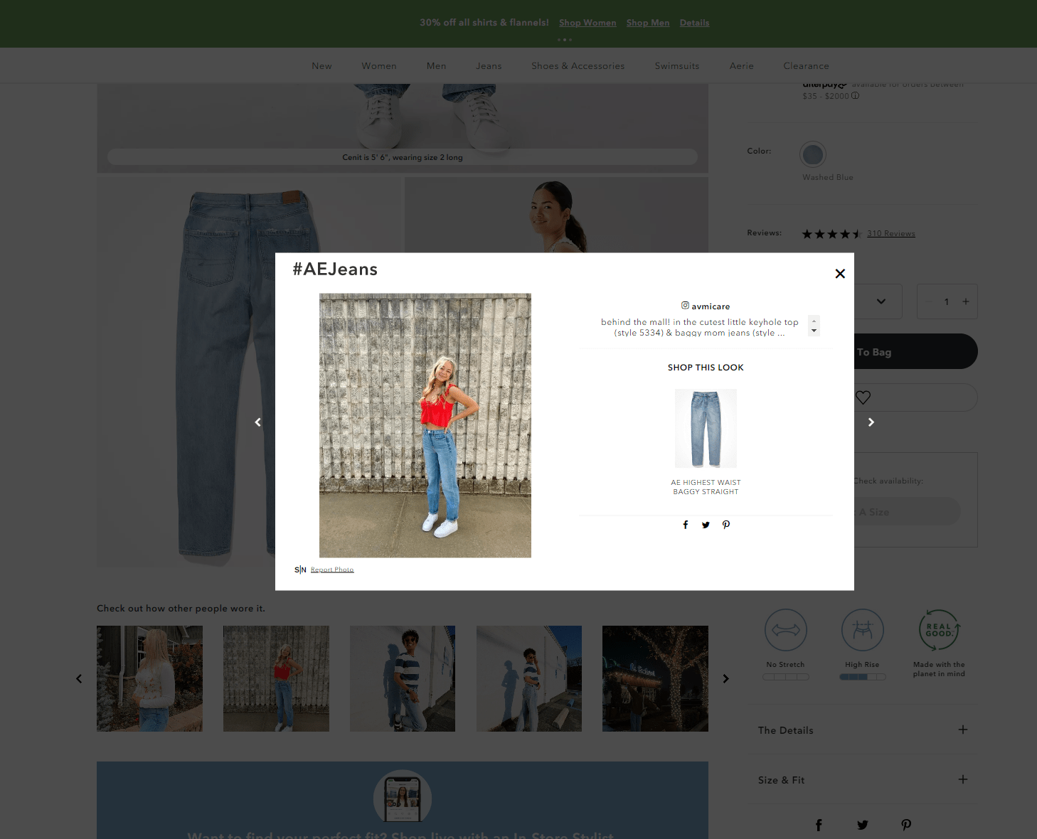Screen dimensions: 1037x839
Task: Open the Swimsuits menu
Action: click(677, 66)
